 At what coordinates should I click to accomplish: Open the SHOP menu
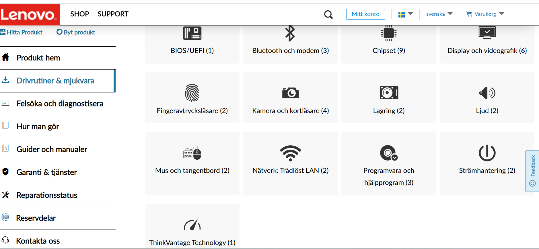(79, 14)
